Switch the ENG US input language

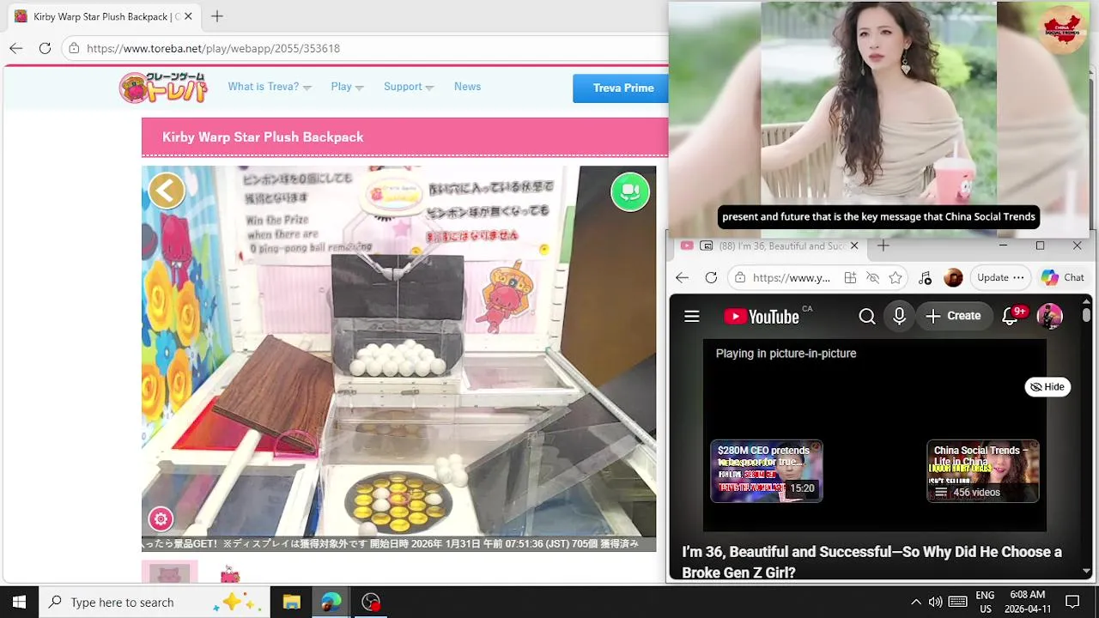[985, 603]
